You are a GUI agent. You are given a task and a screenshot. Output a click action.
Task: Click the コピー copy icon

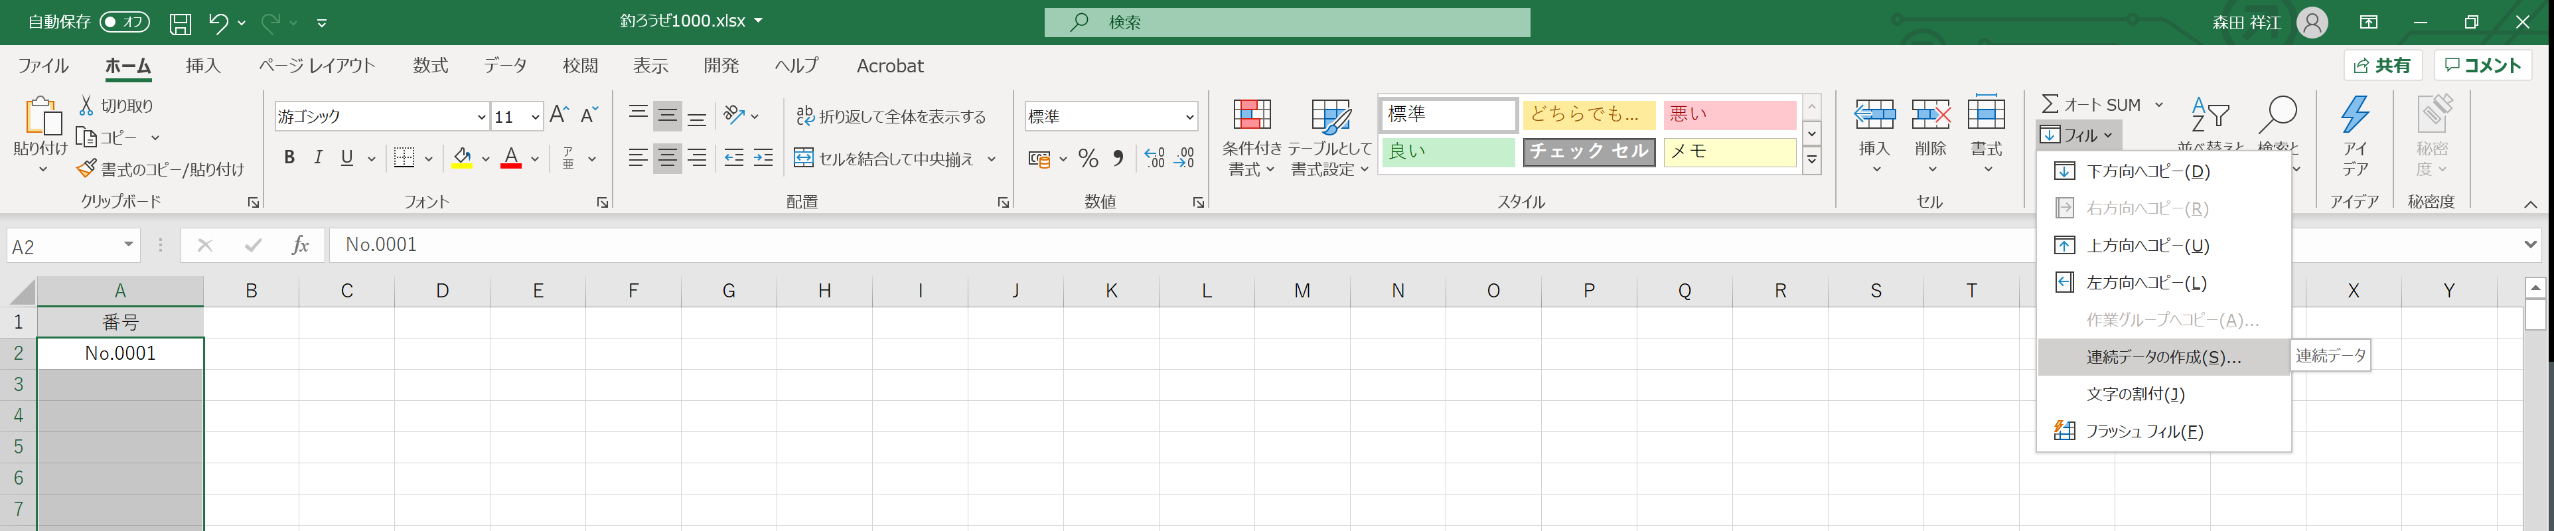click(86, 137)
